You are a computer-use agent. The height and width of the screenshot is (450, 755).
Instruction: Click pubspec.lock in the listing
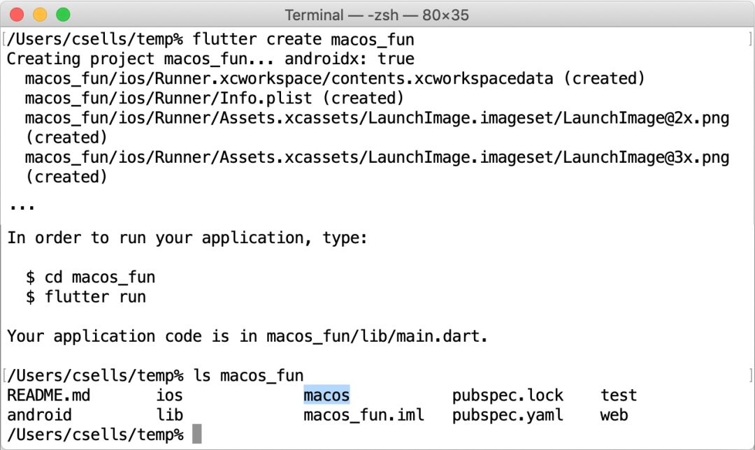coord(508,395)
